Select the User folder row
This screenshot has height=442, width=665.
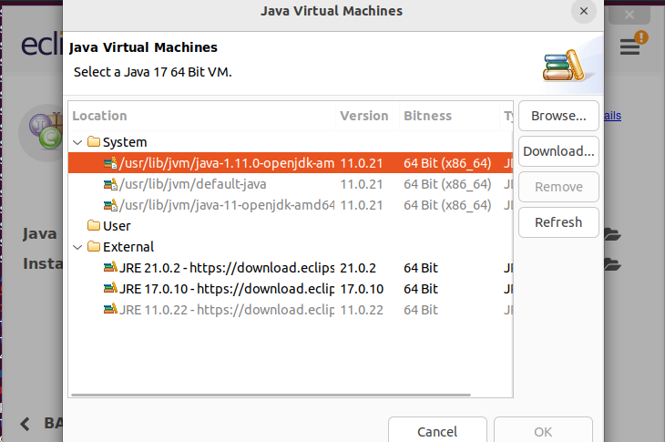tap(290, 226)
